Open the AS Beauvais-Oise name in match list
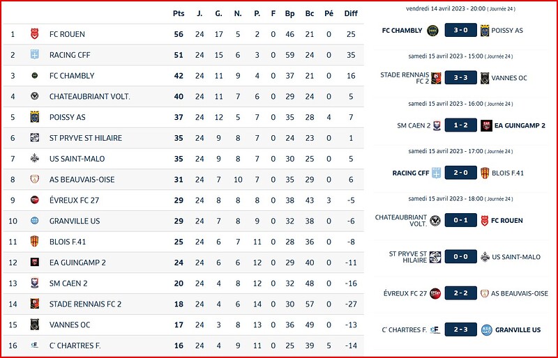The height and width of the screenshot is (358, 558). [x=520, y=294]
